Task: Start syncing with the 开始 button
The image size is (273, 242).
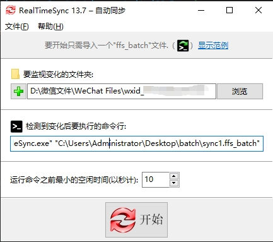Action: point(136,220)
